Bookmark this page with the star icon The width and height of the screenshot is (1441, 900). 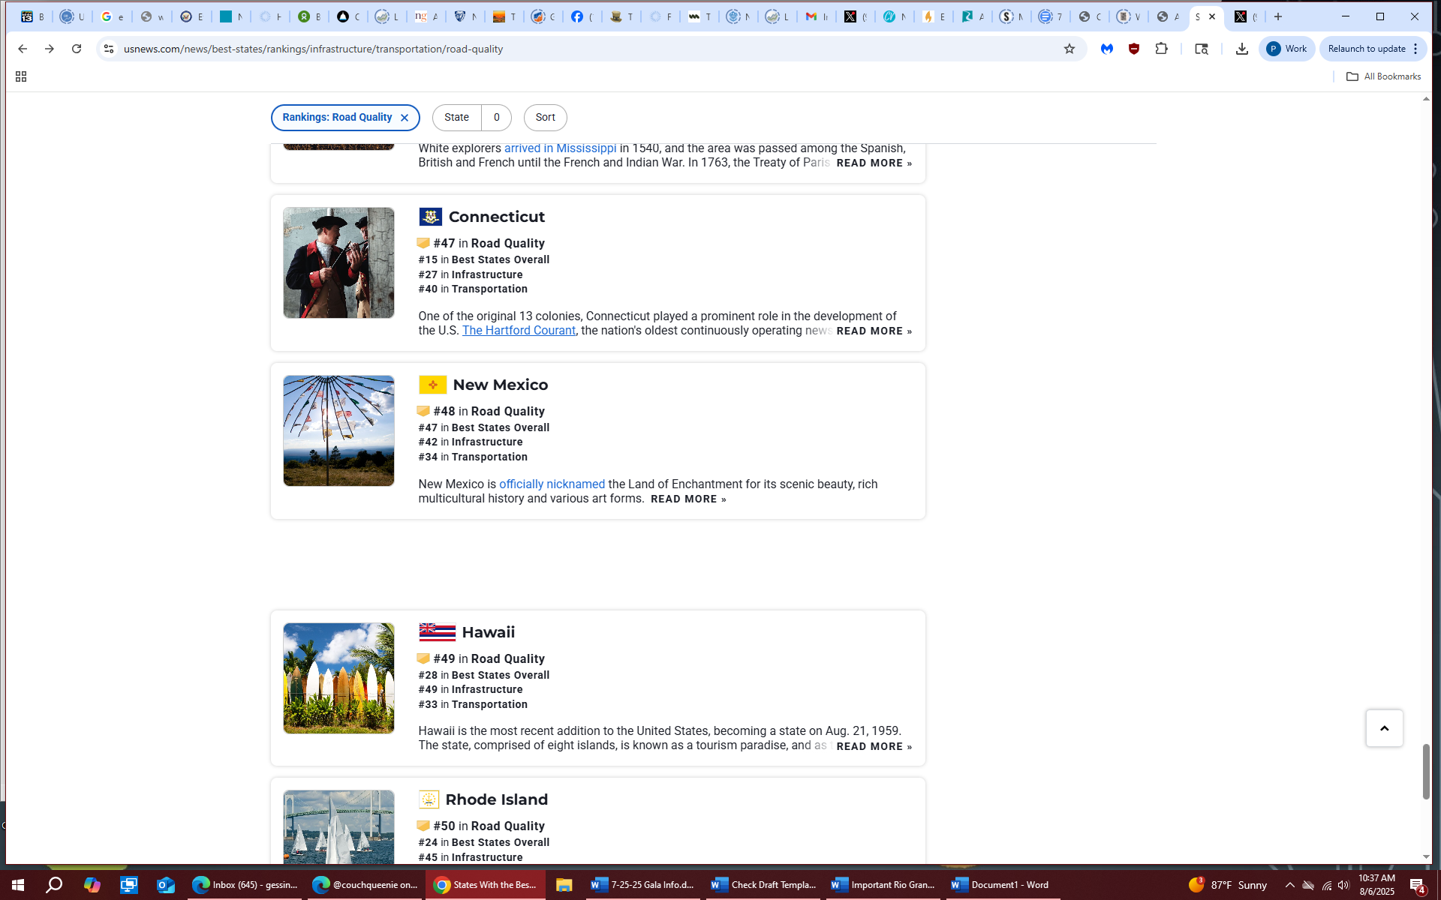click(1069, 49)
